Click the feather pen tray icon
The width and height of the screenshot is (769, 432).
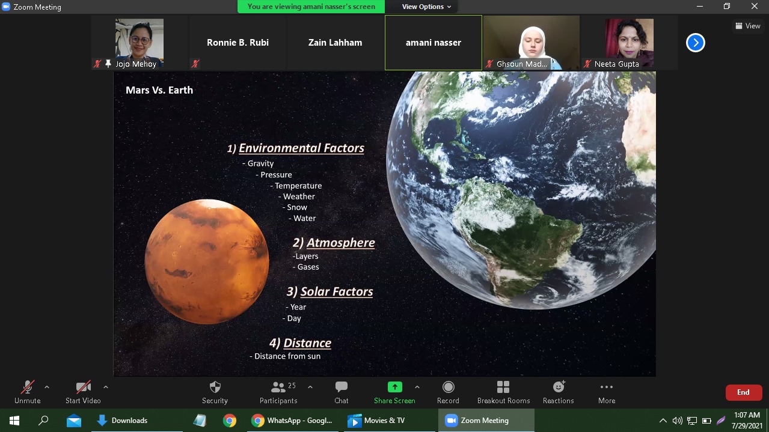click(721, 421)
